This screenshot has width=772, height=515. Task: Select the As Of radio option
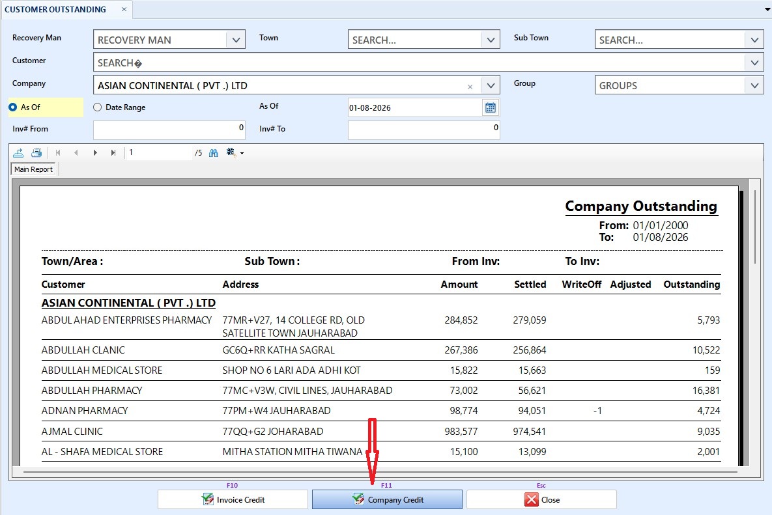[x=13, y=107]
